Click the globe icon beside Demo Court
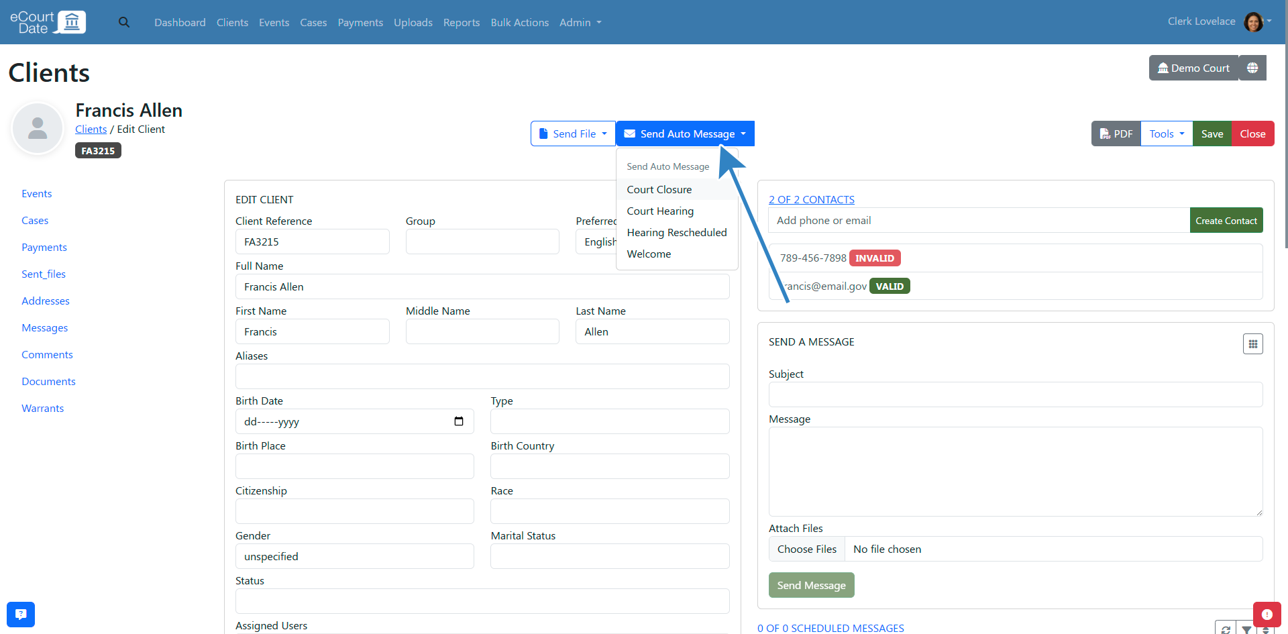 (1252, 68)
